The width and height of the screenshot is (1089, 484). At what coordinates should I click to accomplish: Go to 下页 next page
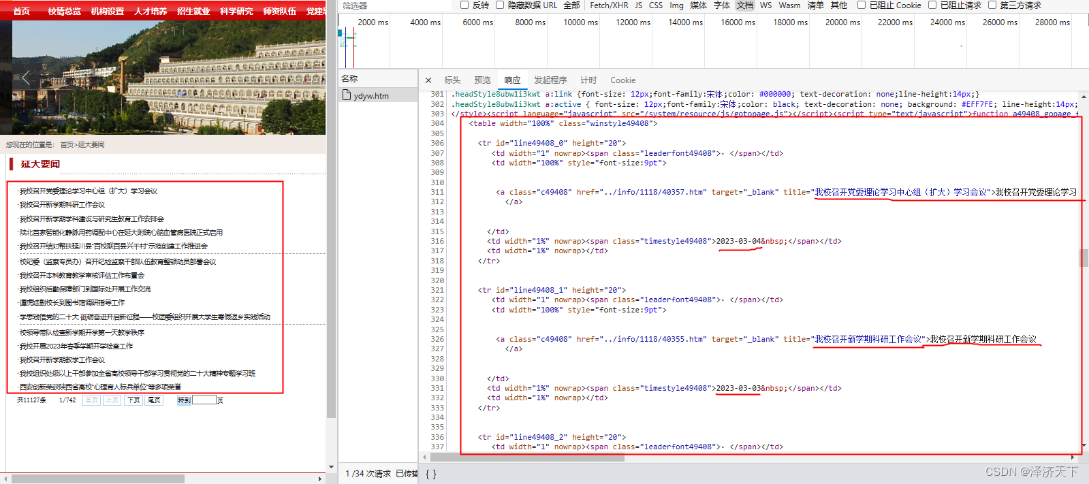point(133,400)
